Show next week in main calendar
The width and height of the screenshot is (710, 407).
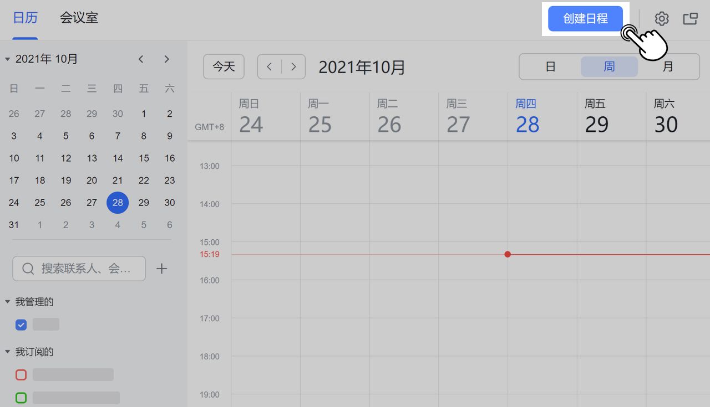[293, 67]
